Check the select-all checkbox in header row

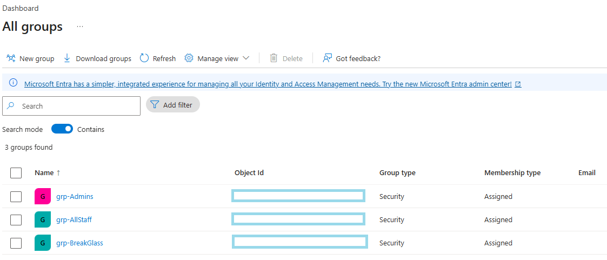[x=16, y=173]
